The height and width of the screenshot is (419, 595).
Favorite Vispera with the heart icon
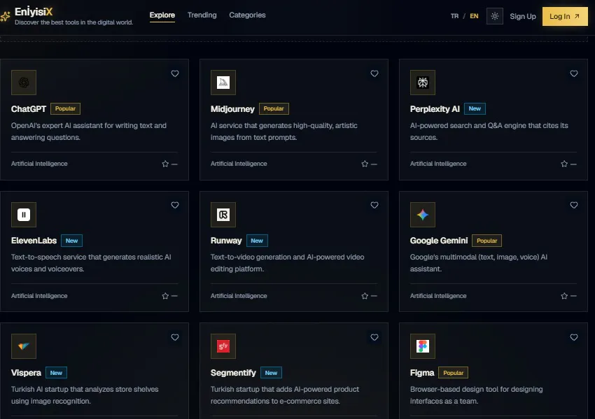point(175,337)
